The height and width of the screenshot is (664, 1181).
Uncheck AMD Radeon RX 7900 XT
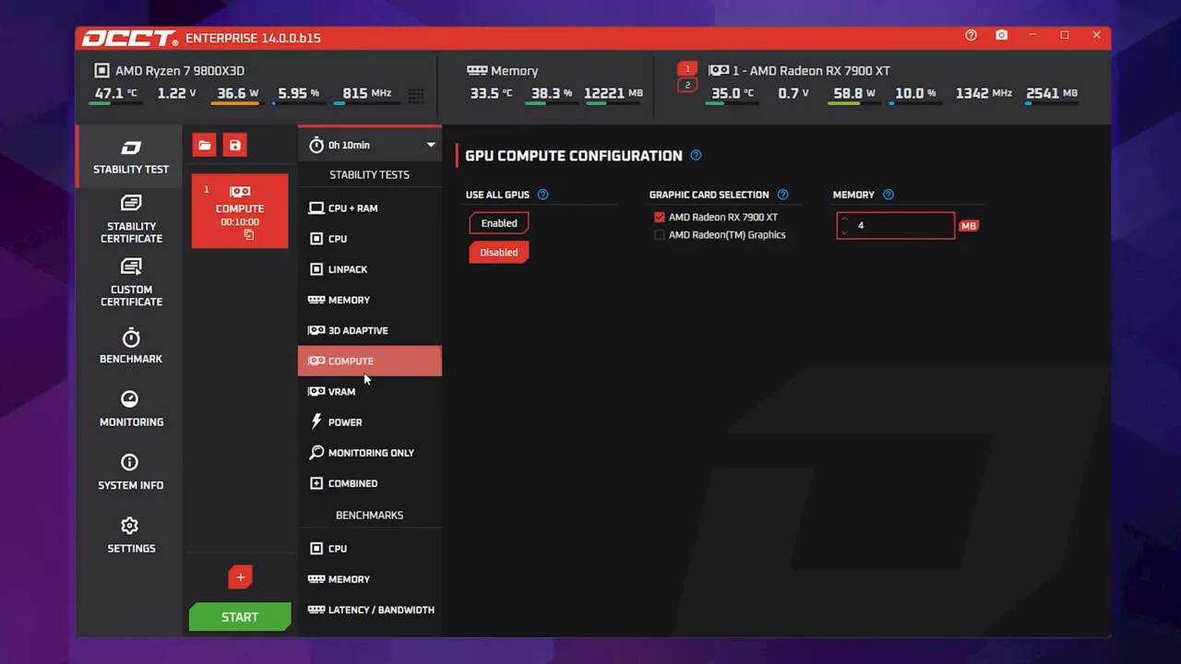click(659, 218)
